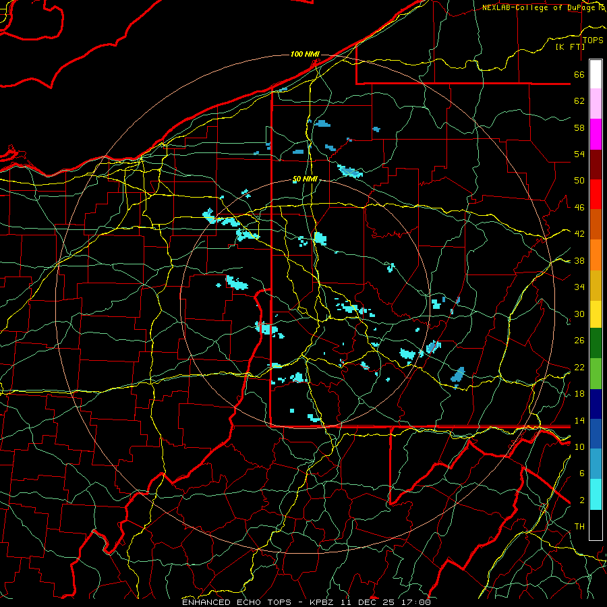
Task: Click the dark orange legend segment
Action: tap(596, 224)
